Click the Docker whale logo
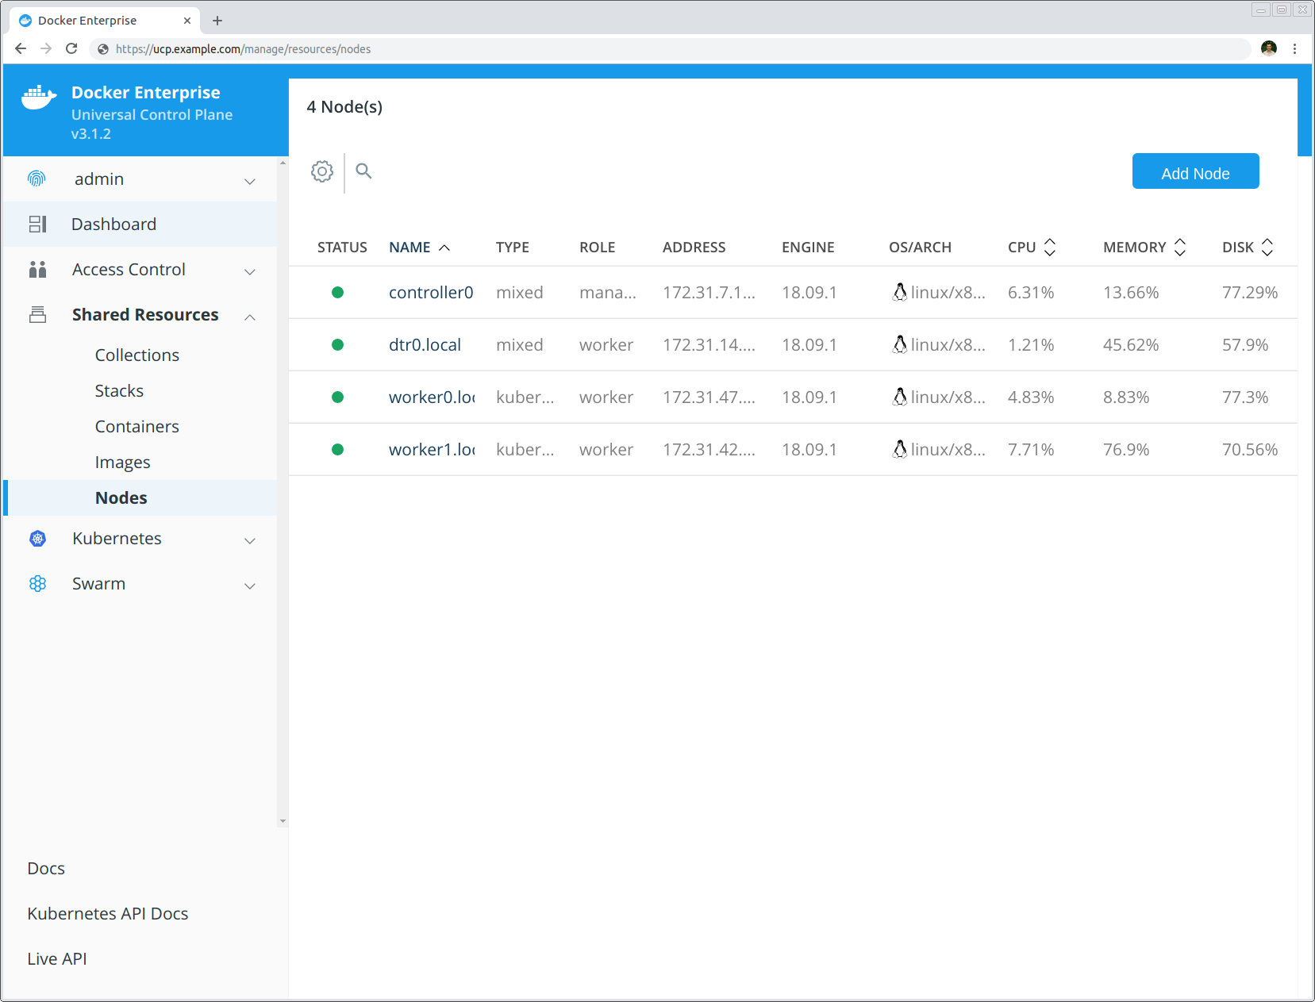1315x1002 pixels. click(x=38, y=97)
